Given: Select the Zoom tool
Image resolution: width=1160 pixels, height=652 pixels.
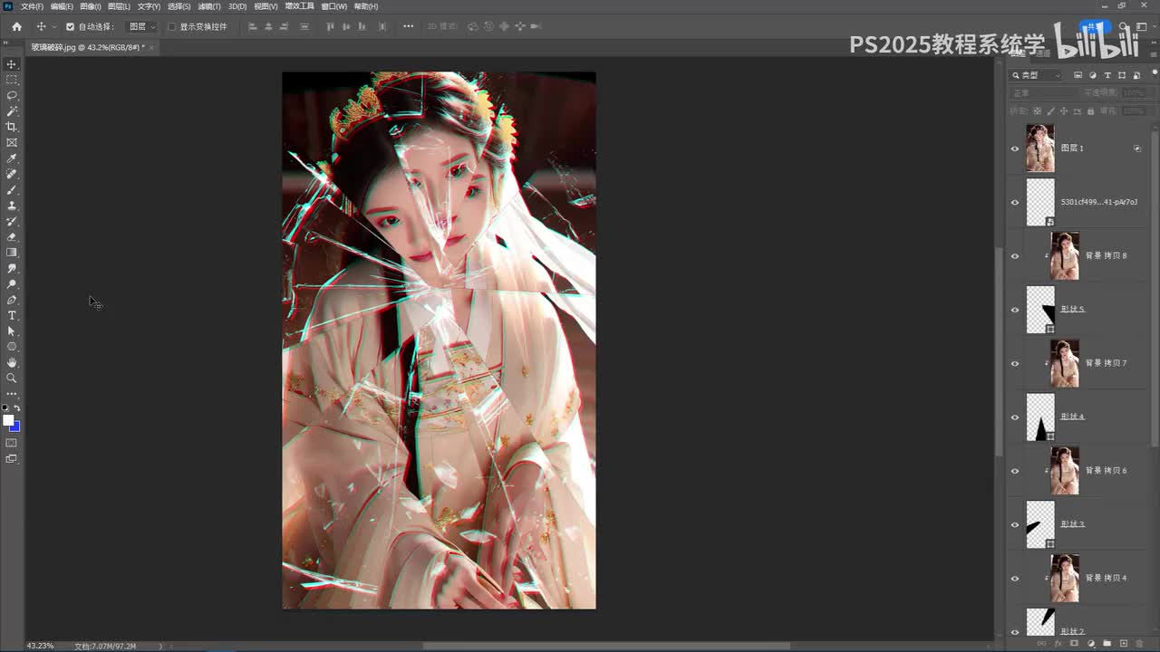Looking at the screenshot, I should pos(12,378).
